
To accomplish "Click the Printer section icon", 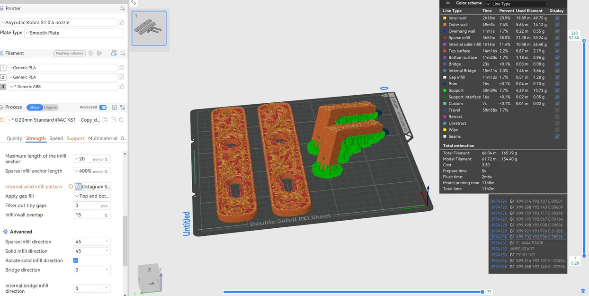I will click(x=2, y=9).
